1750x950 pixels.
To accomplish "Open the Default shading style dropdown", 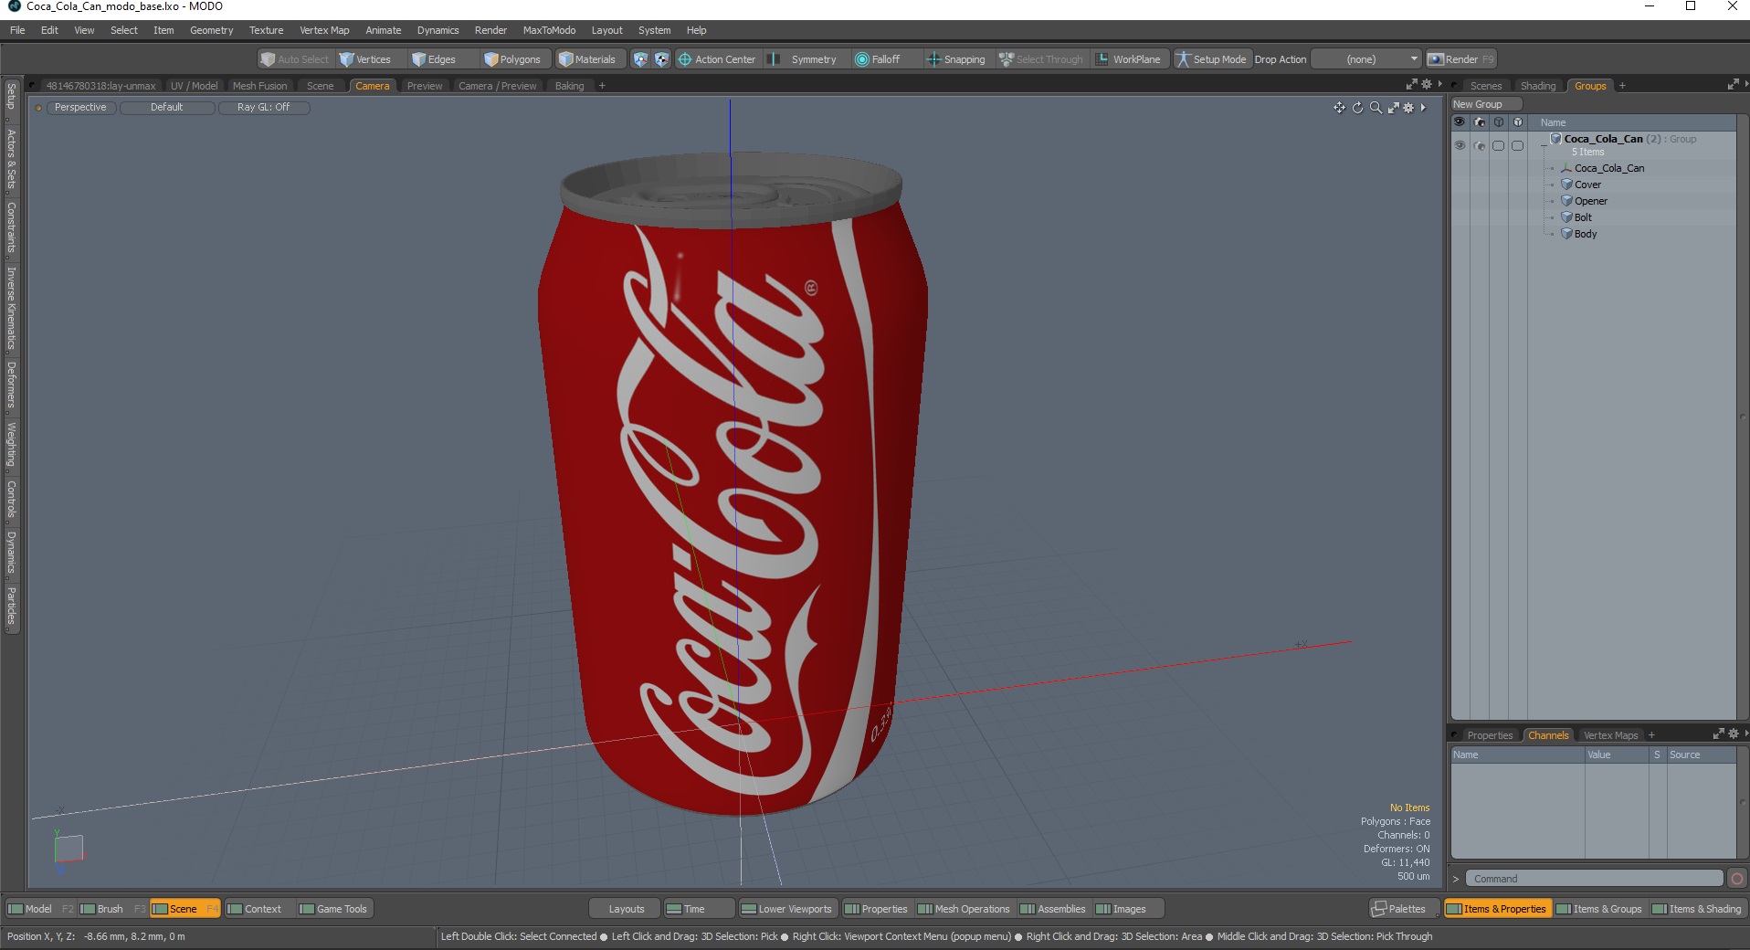I will 167,108.
